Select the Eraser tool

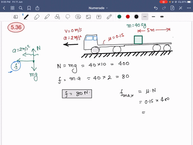37,17
